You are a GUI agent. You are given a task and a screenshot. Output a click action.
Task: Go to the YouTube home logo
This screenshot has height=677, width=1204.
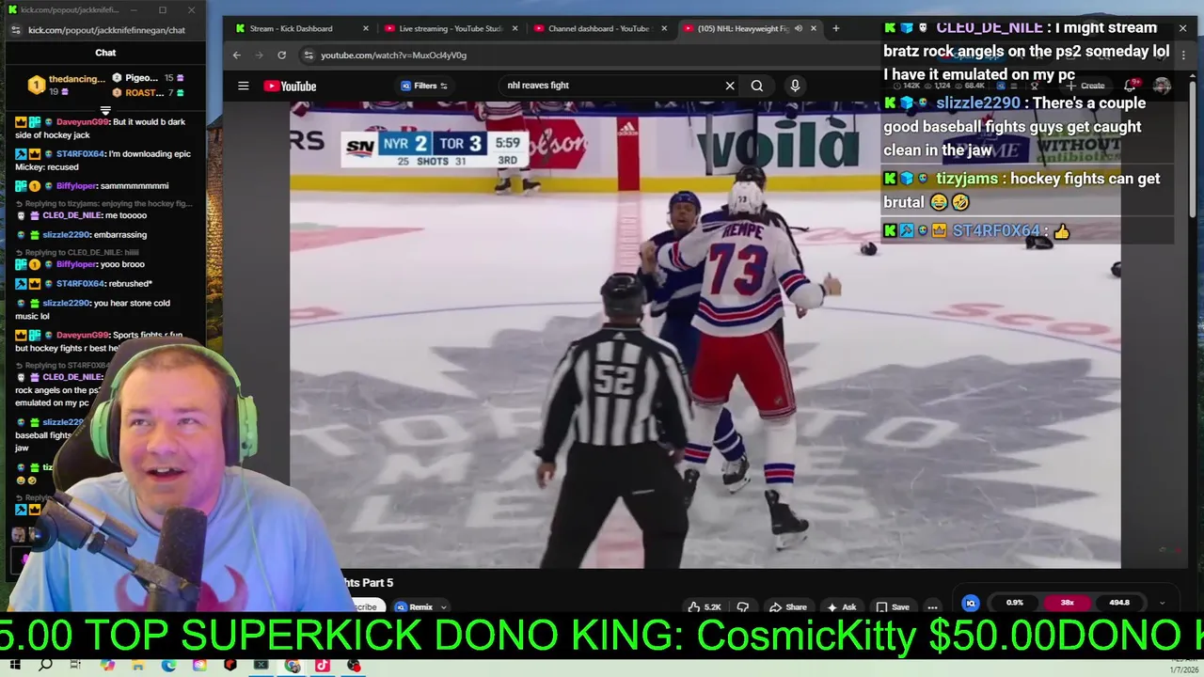[290, 86]
